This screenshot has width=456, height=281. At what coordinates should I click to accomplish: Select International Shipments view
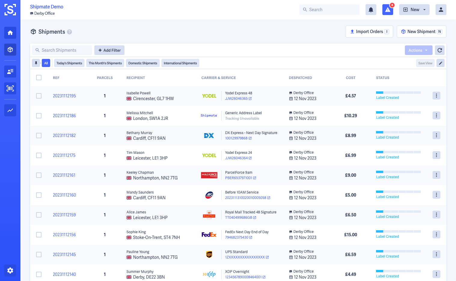(180, 63)
